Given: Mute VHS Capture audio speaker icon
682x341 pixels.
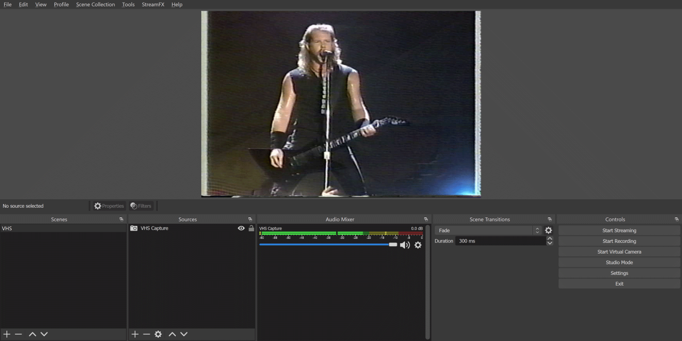Looking at the screenshot, I should [405, 245].
